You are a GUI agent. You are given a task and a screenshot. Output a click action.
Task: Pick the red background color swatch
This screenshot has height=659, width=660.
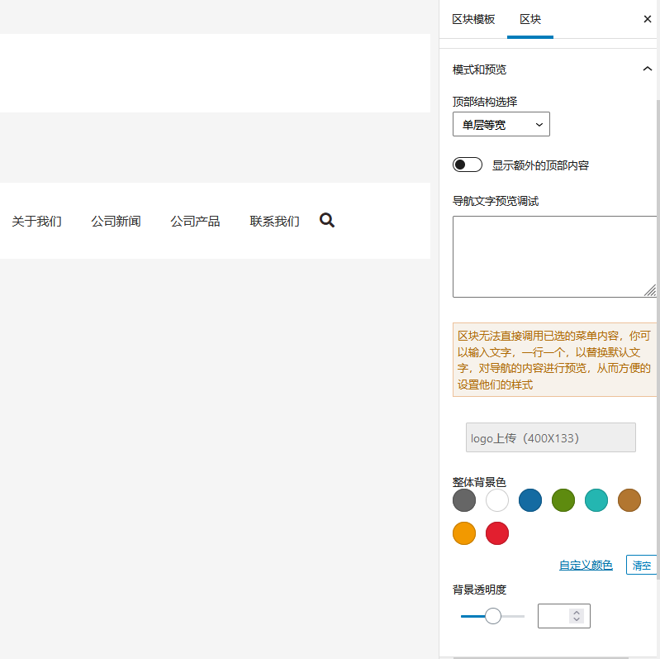[x=497, y=533]
